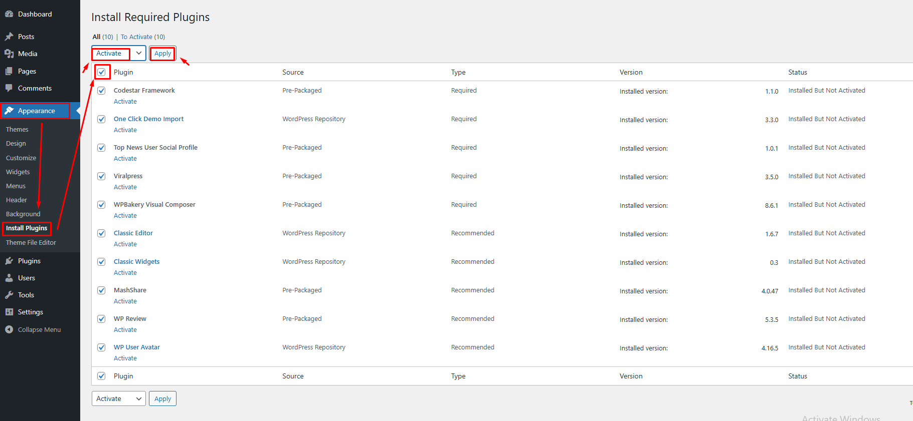Click the top Apply button
The image size is (913, 421).
coord(162,53)
